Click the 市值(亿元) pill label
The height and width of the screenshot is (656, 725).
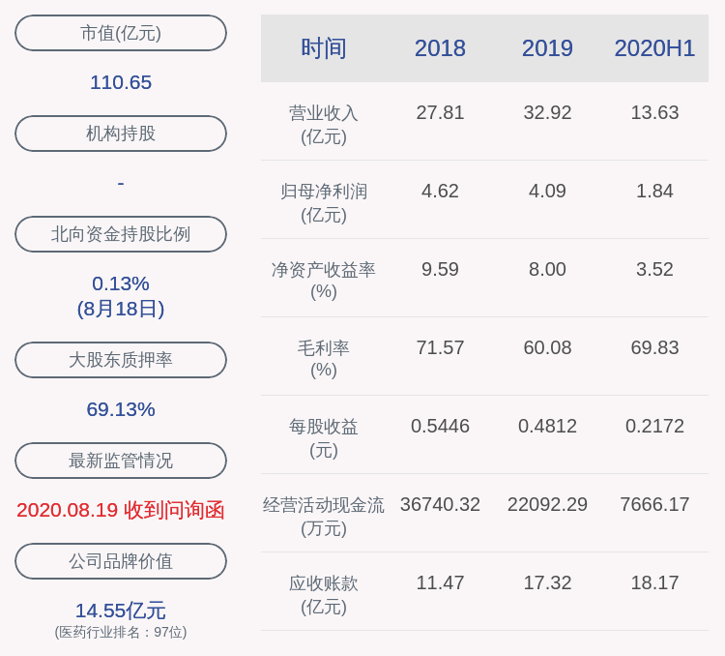(x=121, y=33)
